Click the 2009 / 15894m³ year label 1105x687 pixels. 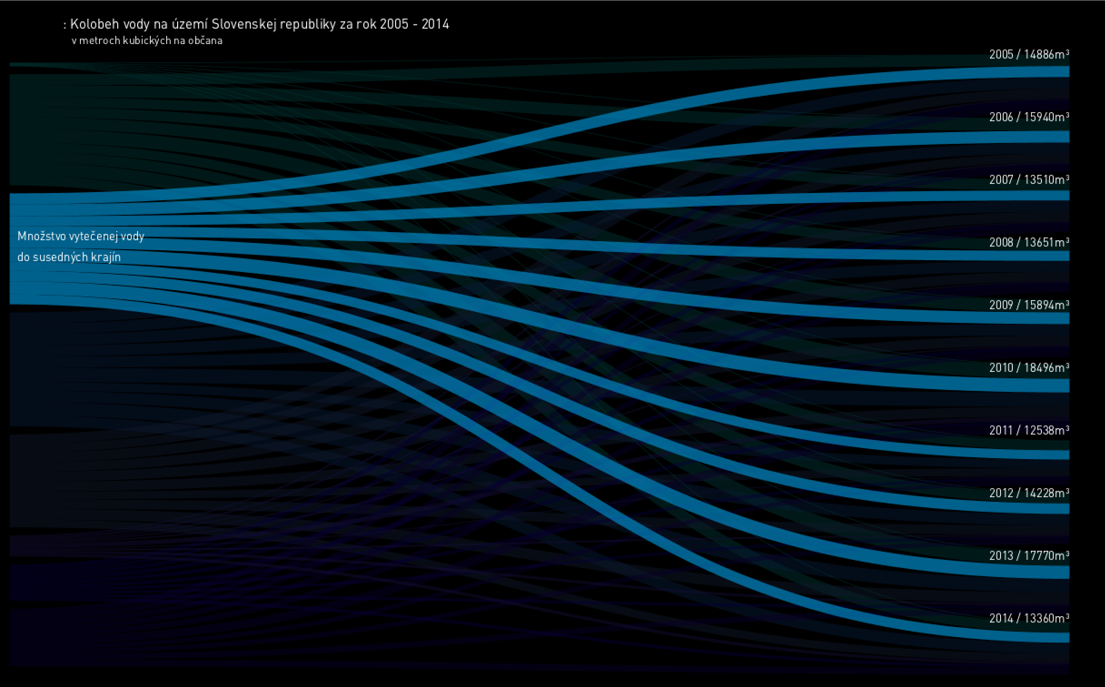tap(1029, 305)
